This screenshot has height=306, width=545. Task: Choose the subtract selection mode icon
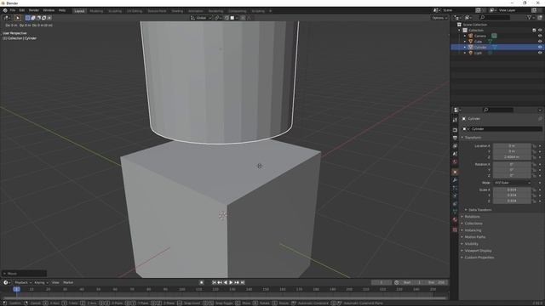point(38,18)
